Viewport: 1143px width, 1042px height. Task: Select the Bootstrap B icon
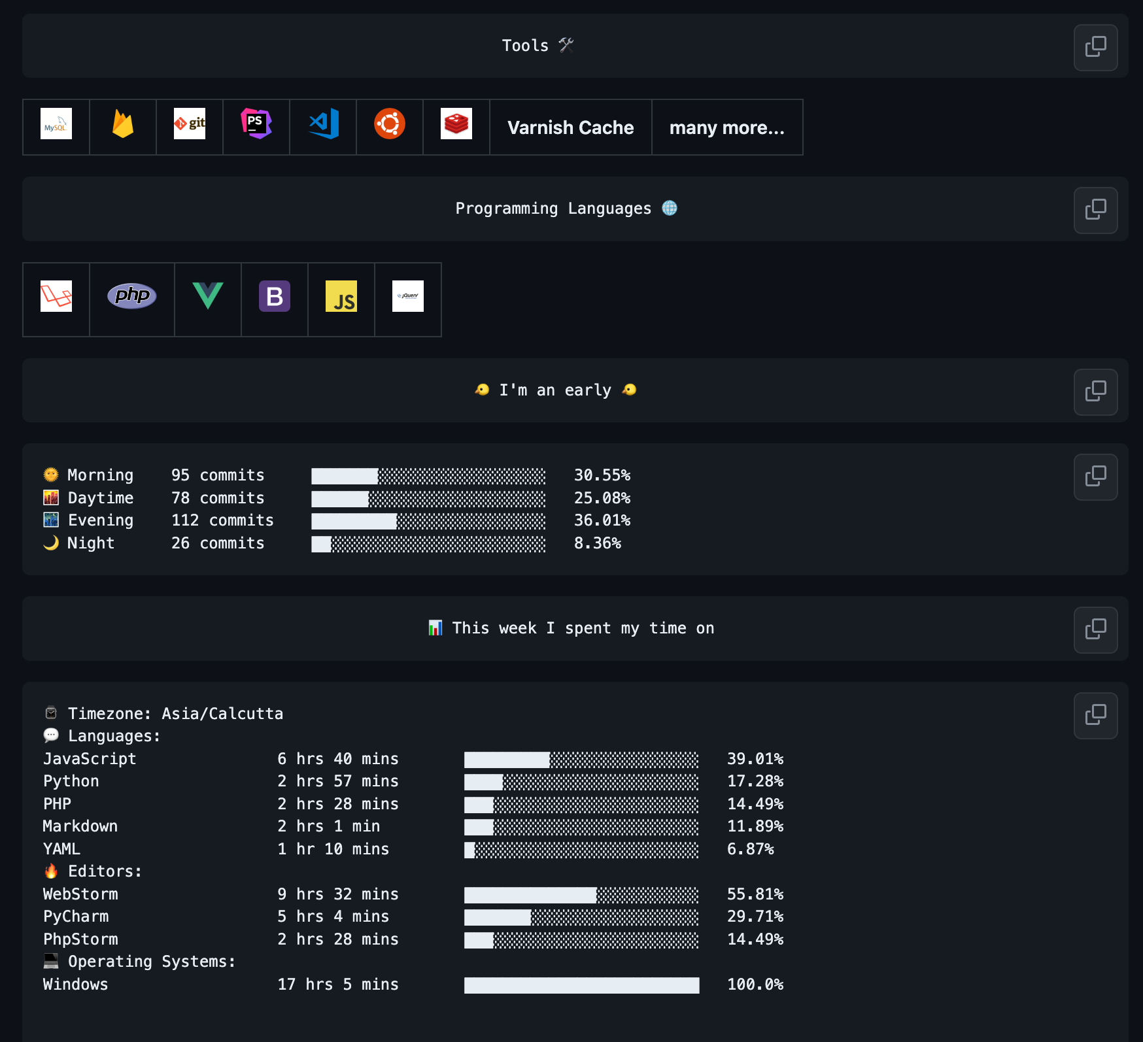pyautogui.click(x=275, y=296)
